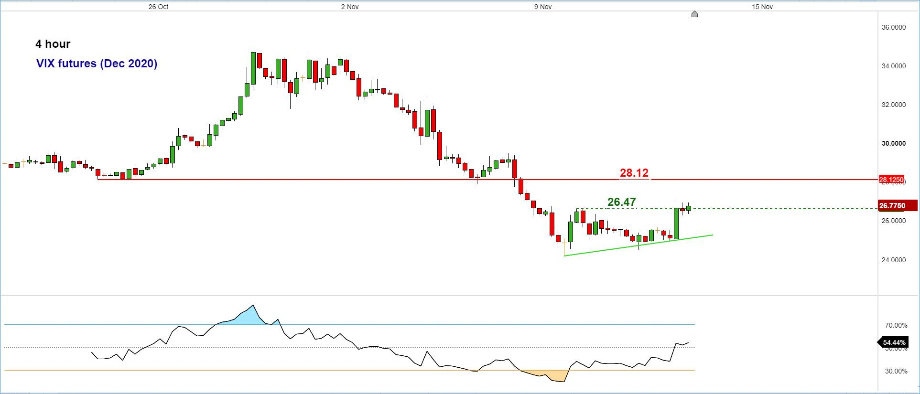This screenshot has height=394, width=920.
Task: Click the "4 hour" timeframe label
Action: pos(53,44)
